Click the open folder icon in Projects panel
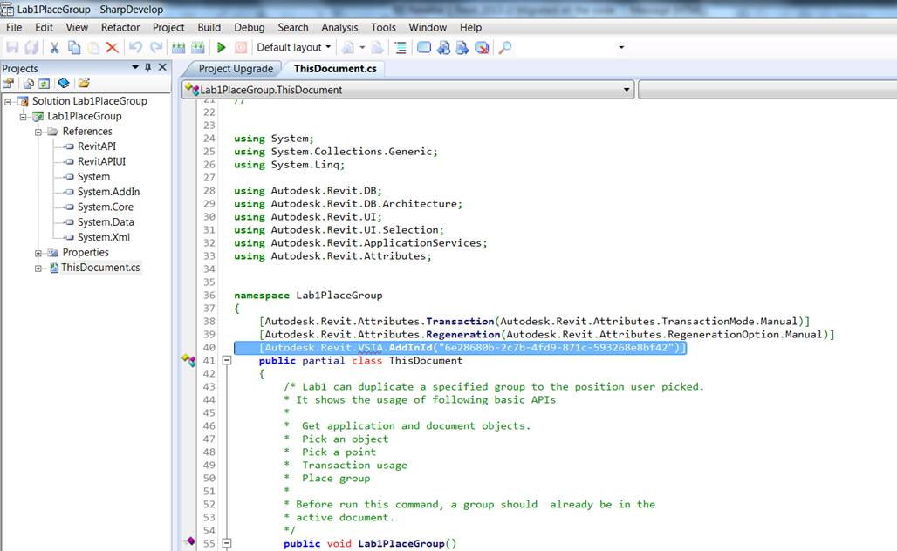 point(83,83)
